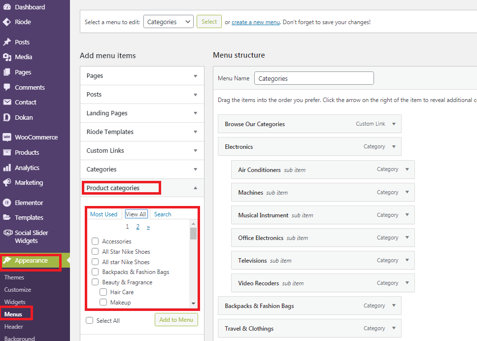
Task: Click the category list scrollbar thumb
Action: click(x=193, y=234)
